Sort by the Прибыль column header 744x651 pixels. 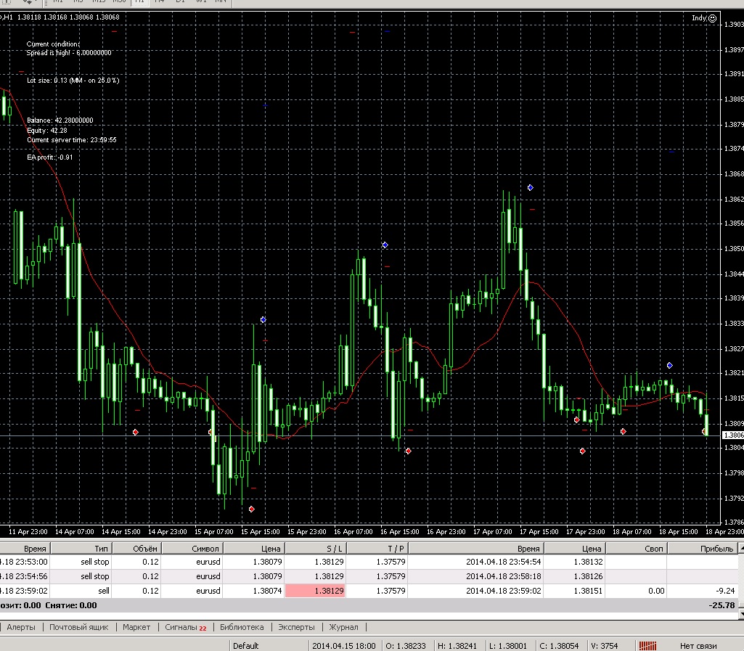pyautogui.click(x=702, y=549)
